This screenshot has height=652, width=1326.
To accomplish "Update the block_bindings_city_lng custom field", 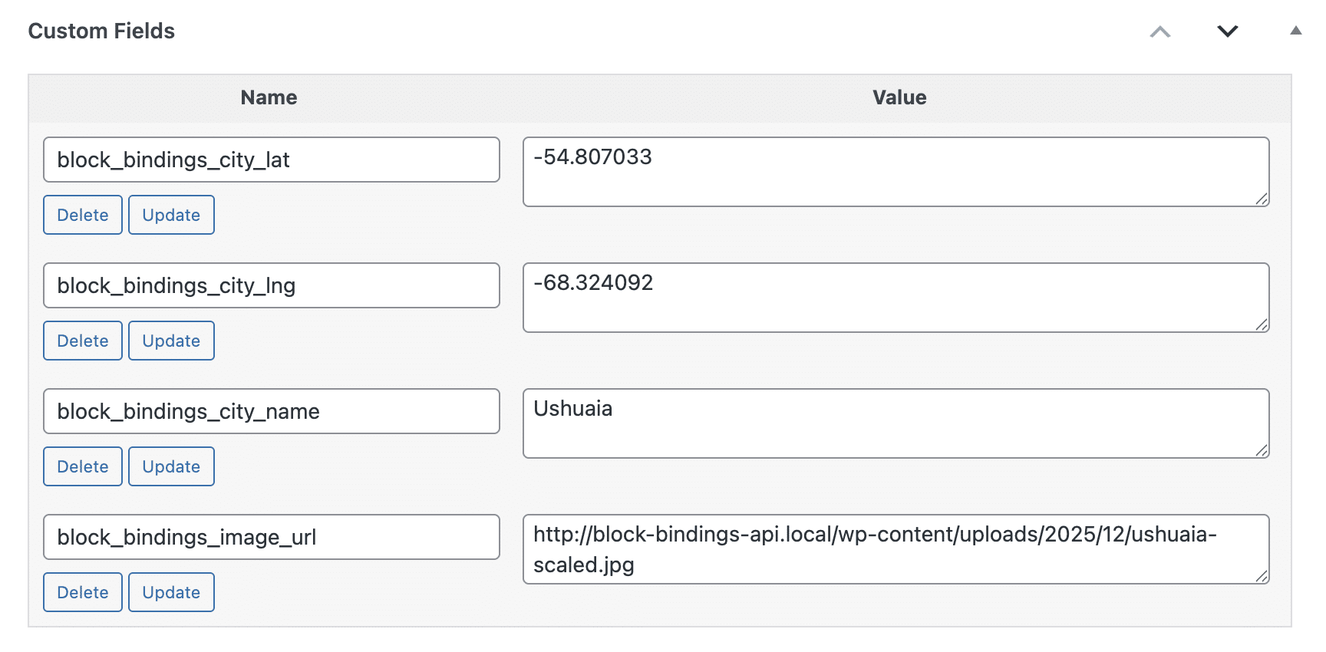I will (171, 341).
